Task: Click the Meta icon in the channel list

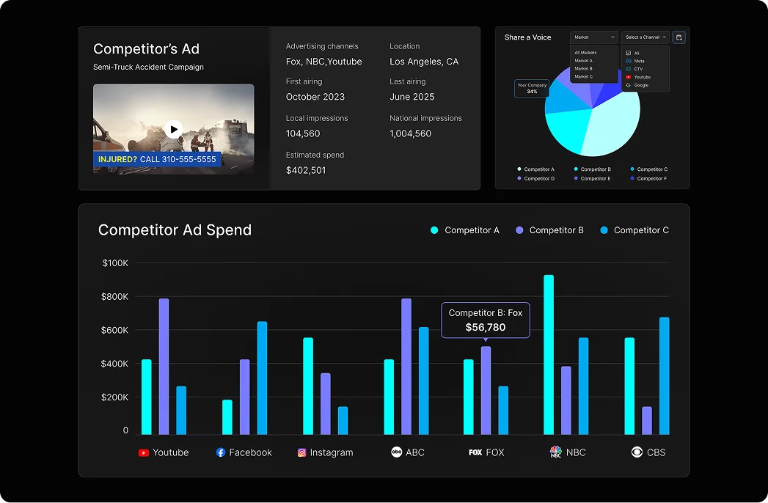Action: (628, 61)
